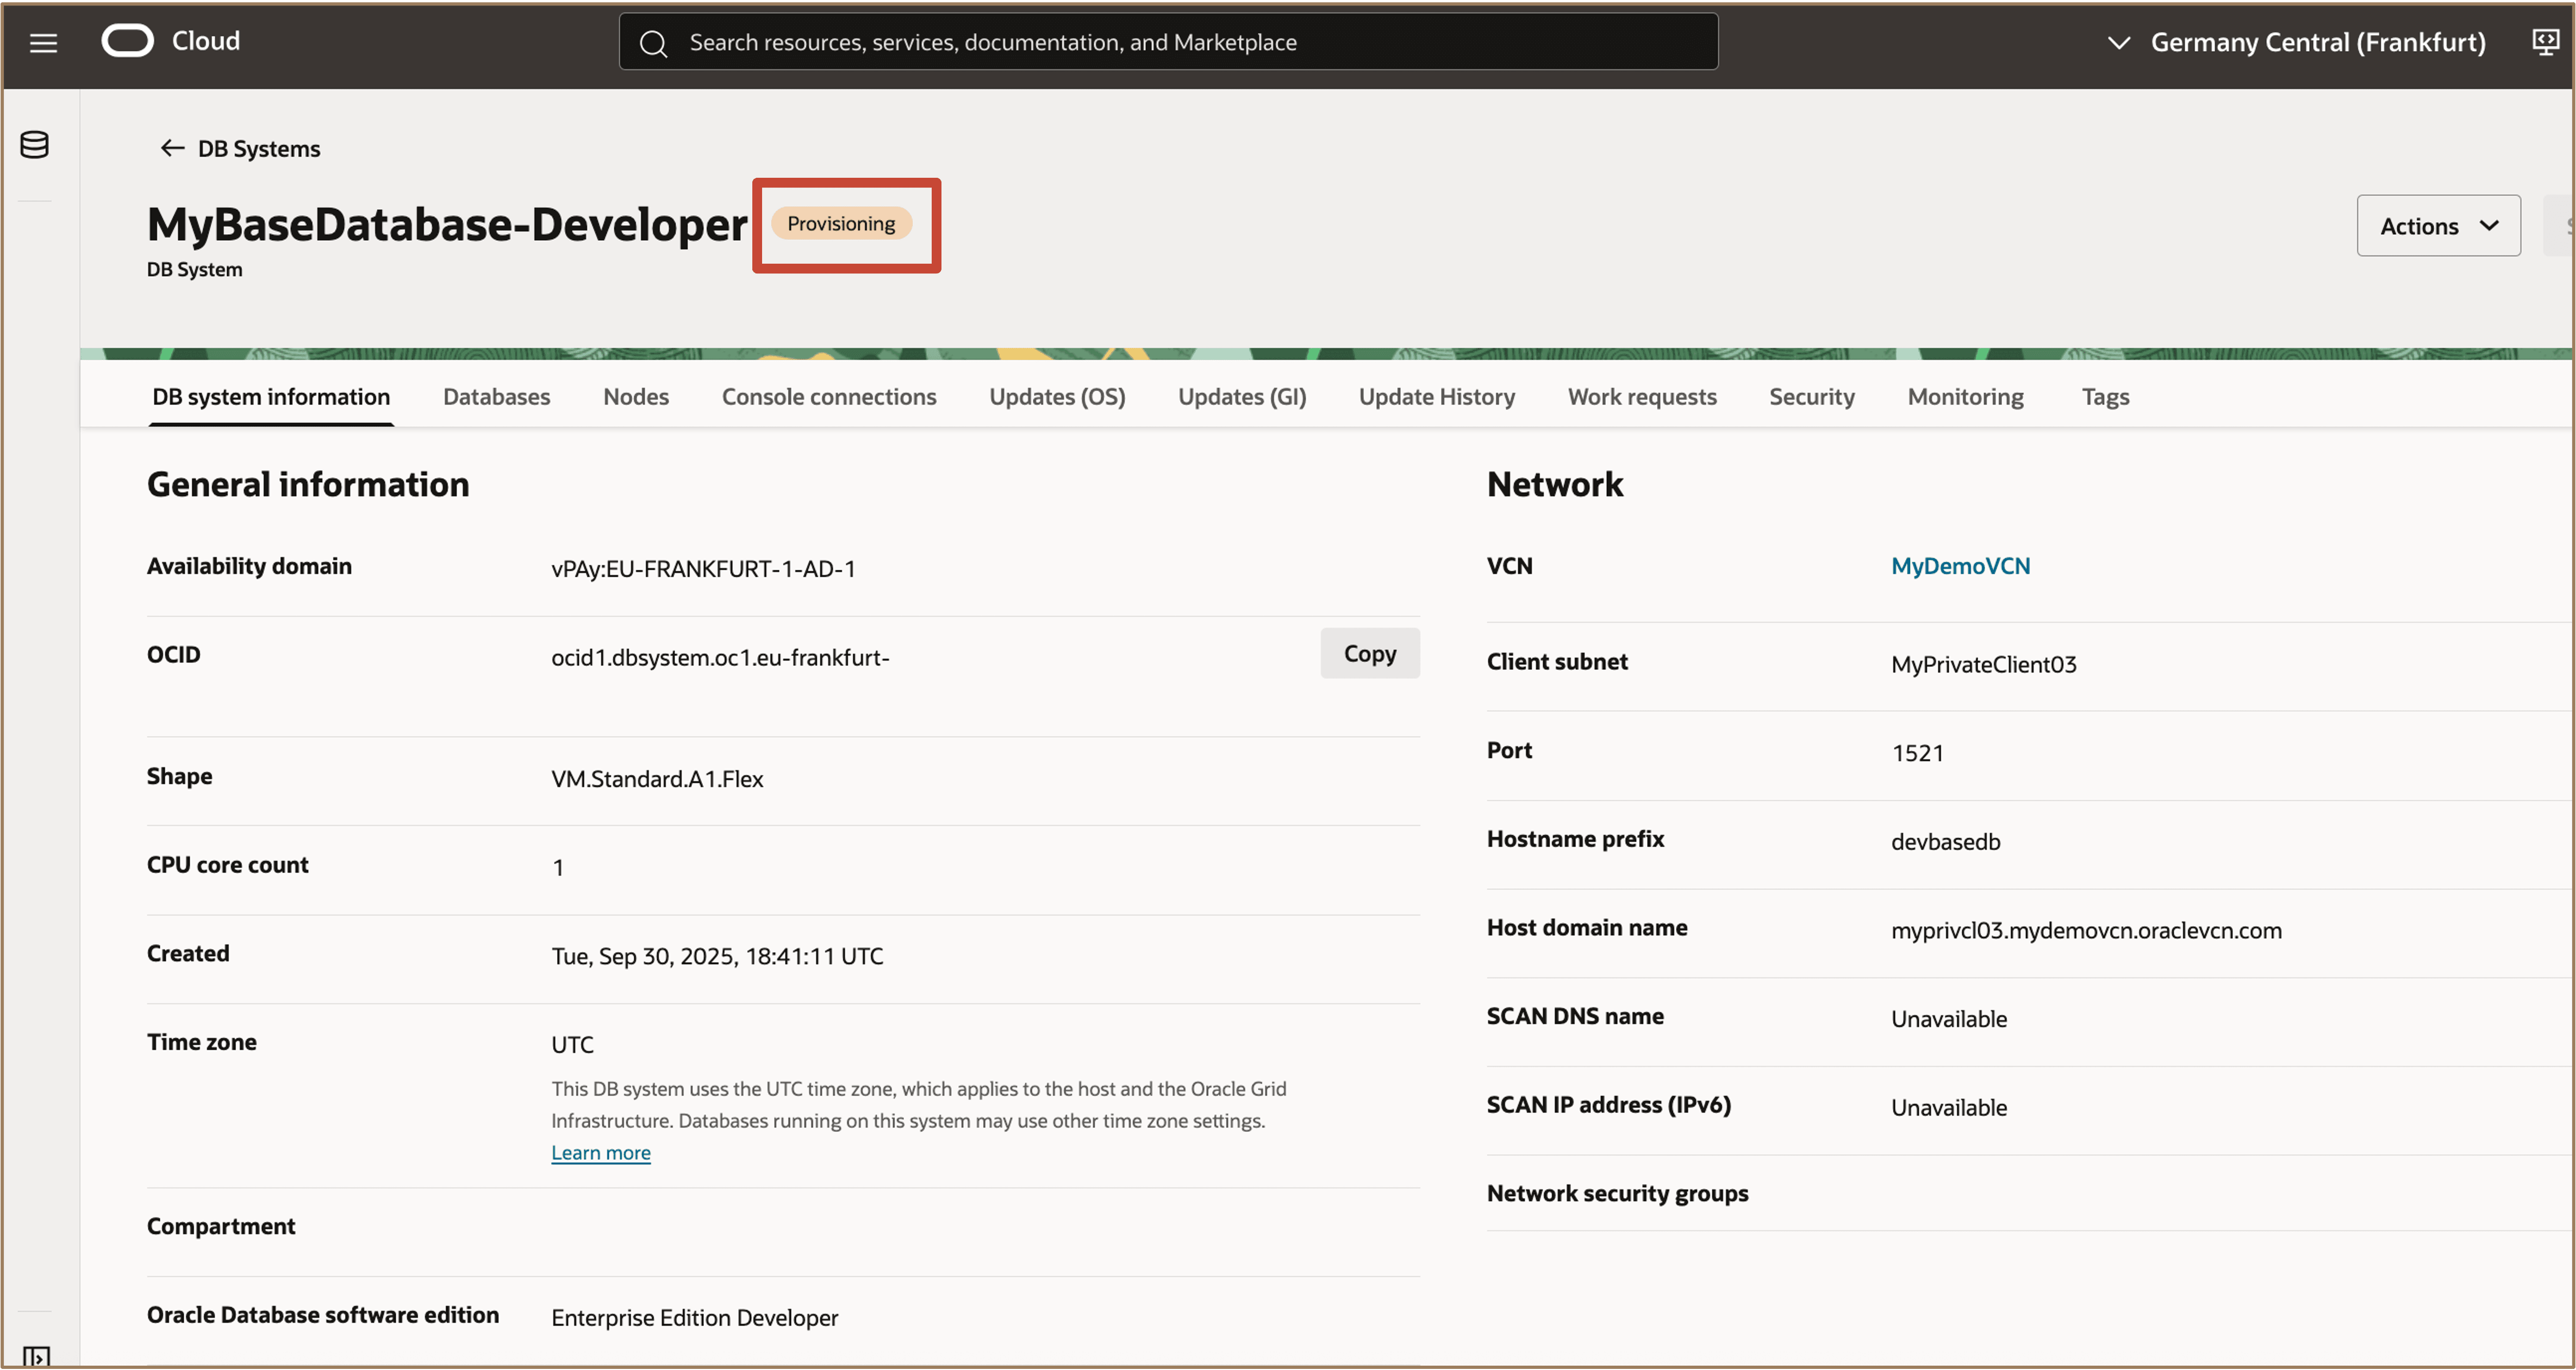
Task: Click the search magnifier icon
Action: [655, 42]
